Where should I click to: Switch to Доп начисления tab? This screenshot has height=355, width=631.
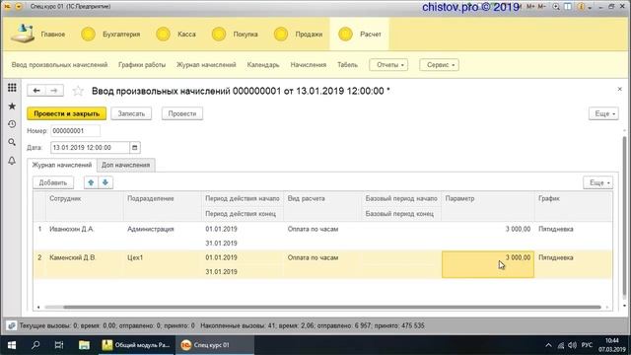(x=125, y=165)
